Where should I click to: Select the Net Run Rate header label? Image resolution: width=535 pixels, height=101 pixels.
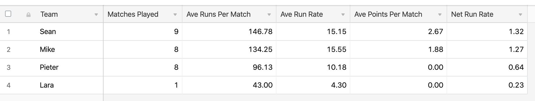tap(472, 14)
